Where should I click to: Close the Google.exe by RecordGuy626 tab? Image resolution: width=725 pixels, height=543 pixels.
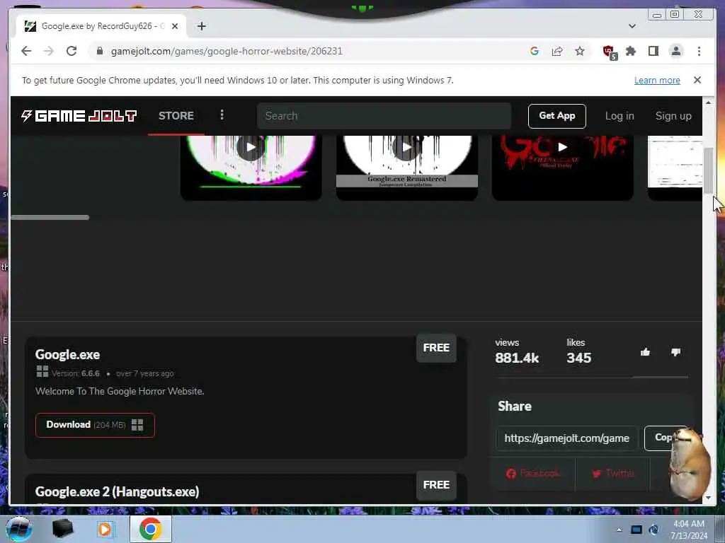tap(175, 26)
